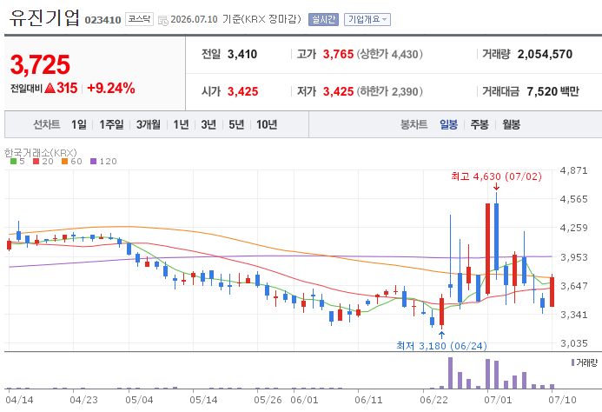Click the 상한가 4,430 text

pyautogui.click(x=390, y=54)
